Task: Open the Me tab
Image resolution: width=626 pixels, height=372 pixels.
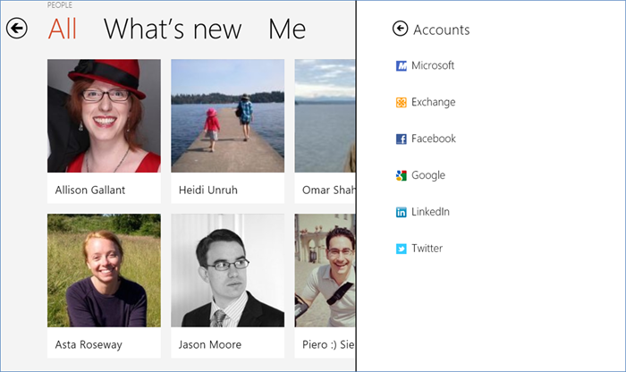Action: pos(287,29)
